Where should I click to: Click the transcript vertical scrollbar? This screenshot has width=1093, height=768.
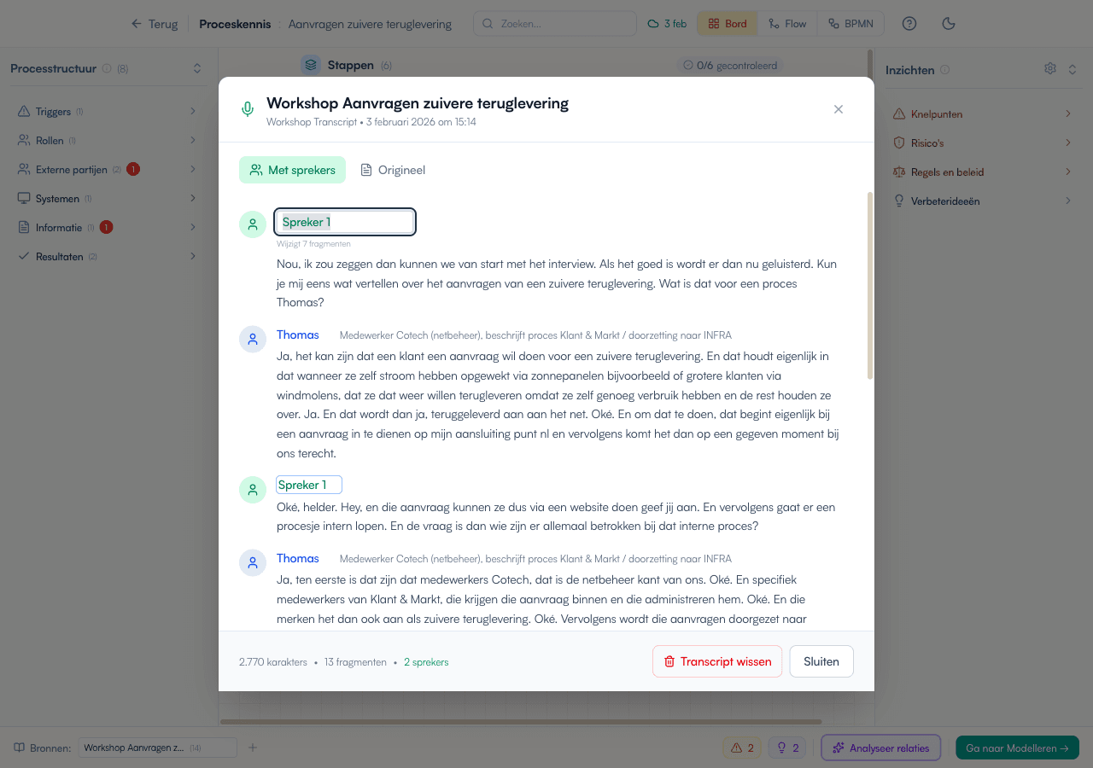869,286
